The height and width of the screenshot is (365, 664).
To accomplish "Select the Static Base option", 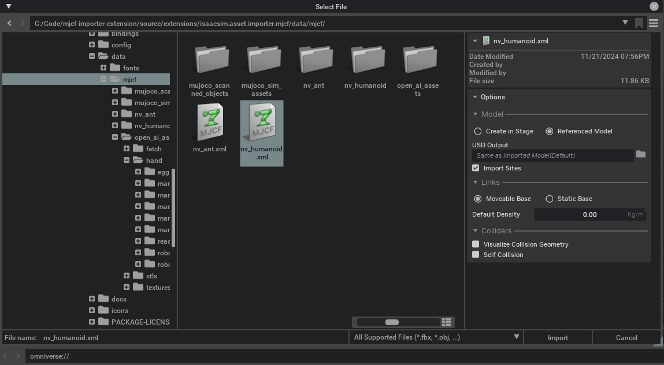I will (x=549, y=198).
